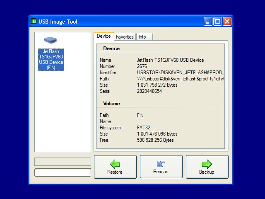This screenshot has width=265, height=199.
Task: Click the 'Number' field label
Action: [x=108, y=66]
